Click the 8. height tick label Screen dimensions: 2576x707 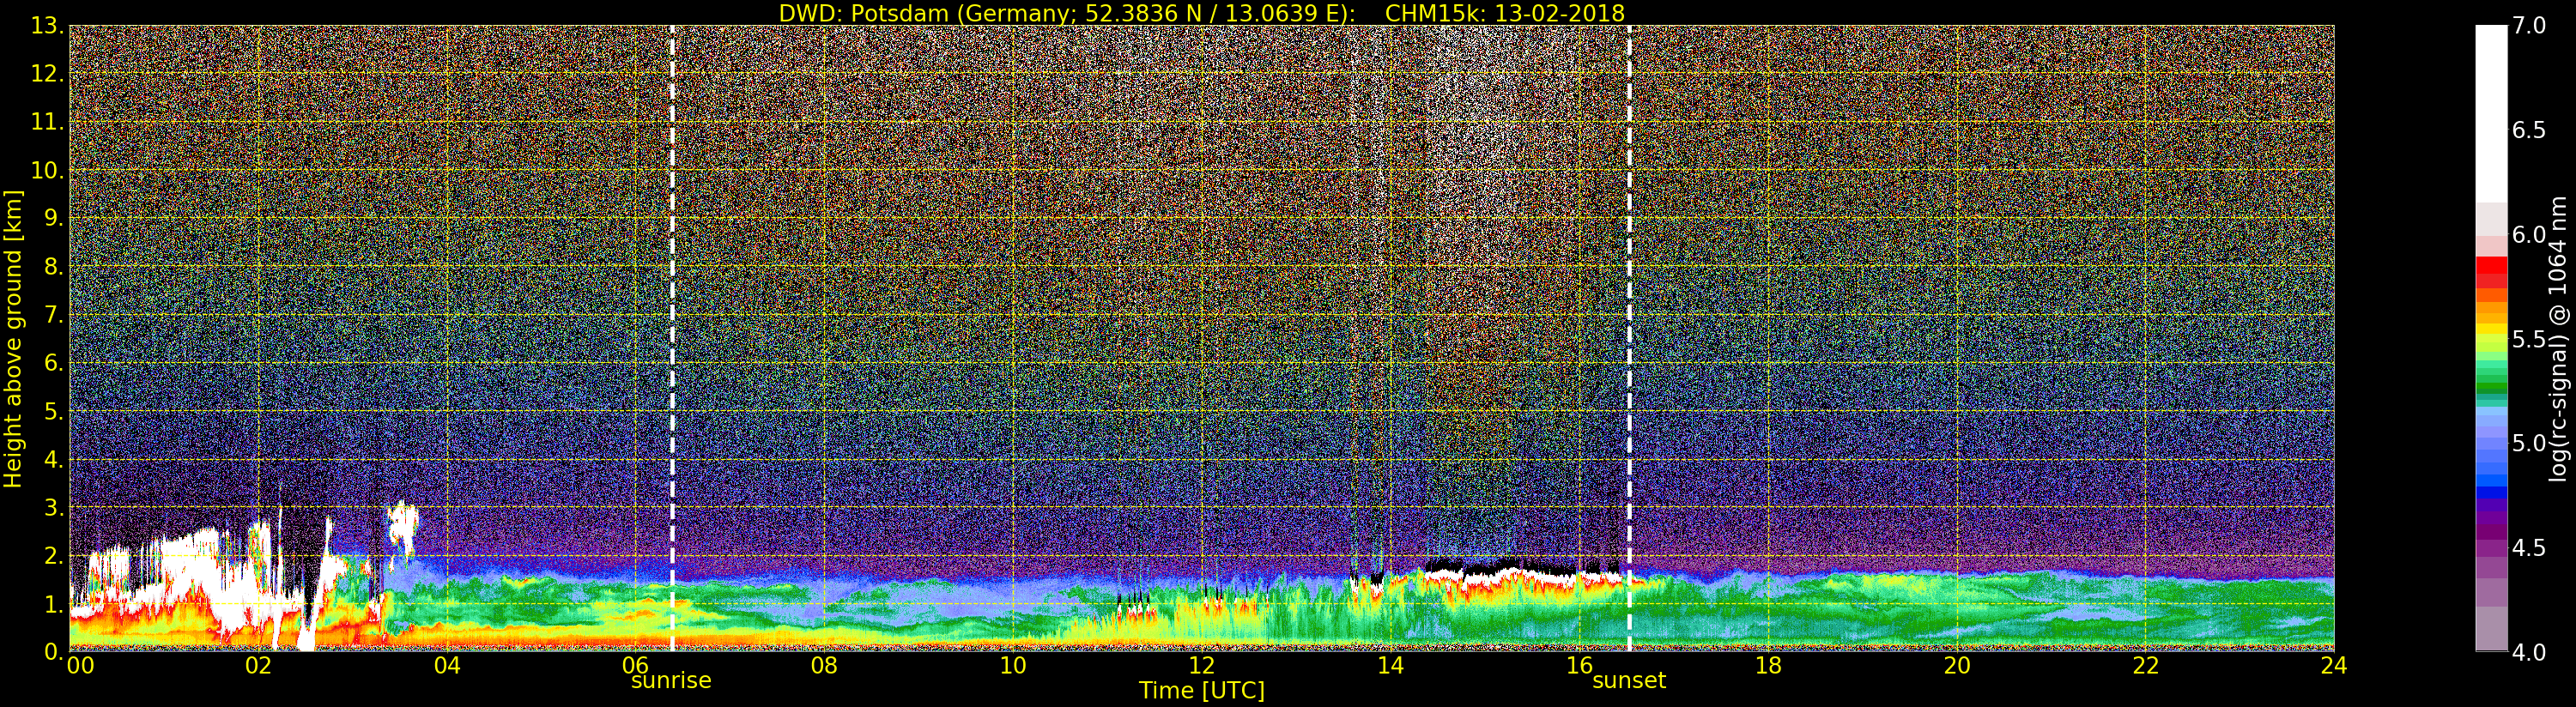53,267
